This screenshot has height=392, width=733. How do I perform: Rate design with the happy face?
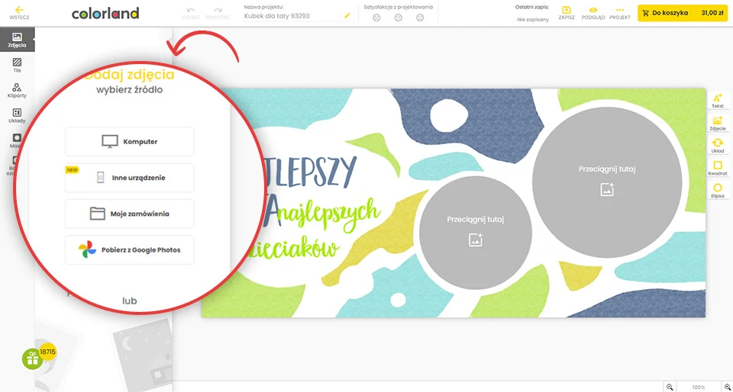click(x=420, y=18)
